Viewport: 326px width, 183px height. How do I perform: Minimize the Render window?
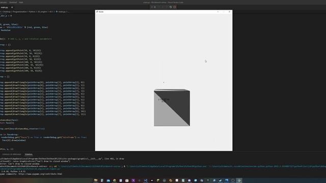pyautogui.click(x=218, y=12)
